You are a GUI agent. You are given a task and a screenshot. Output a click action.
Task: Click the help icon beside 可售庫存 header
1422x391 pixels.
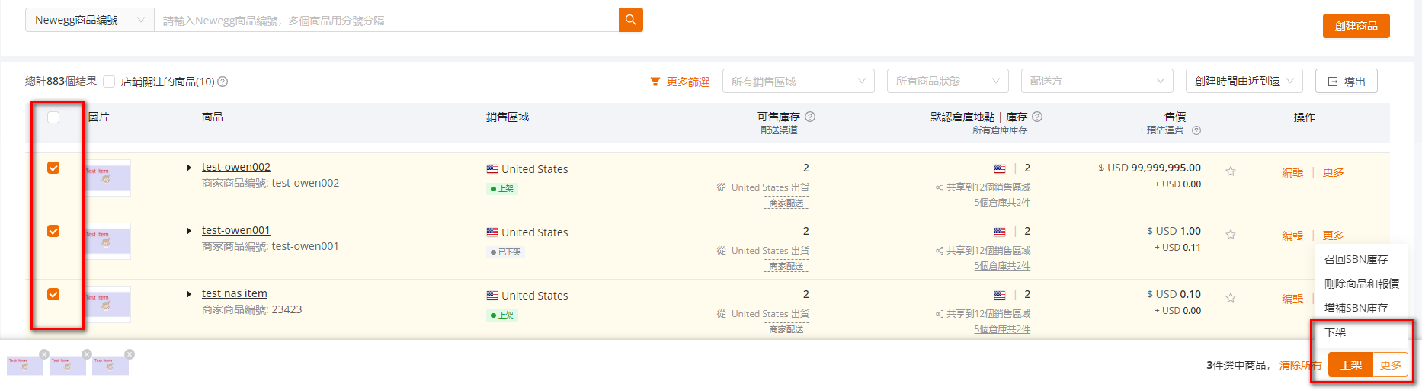point(810,117)
